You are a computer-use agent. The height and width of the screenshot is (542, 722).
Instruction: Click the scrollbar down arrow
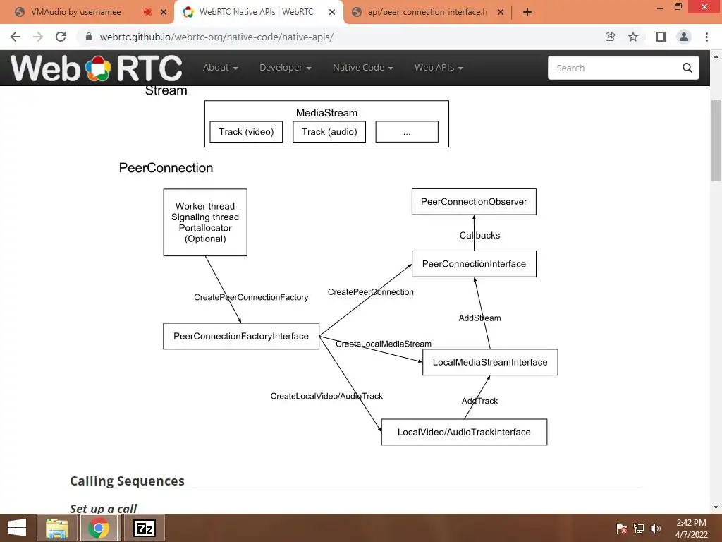pyautogui.click(x=716, y=507)
